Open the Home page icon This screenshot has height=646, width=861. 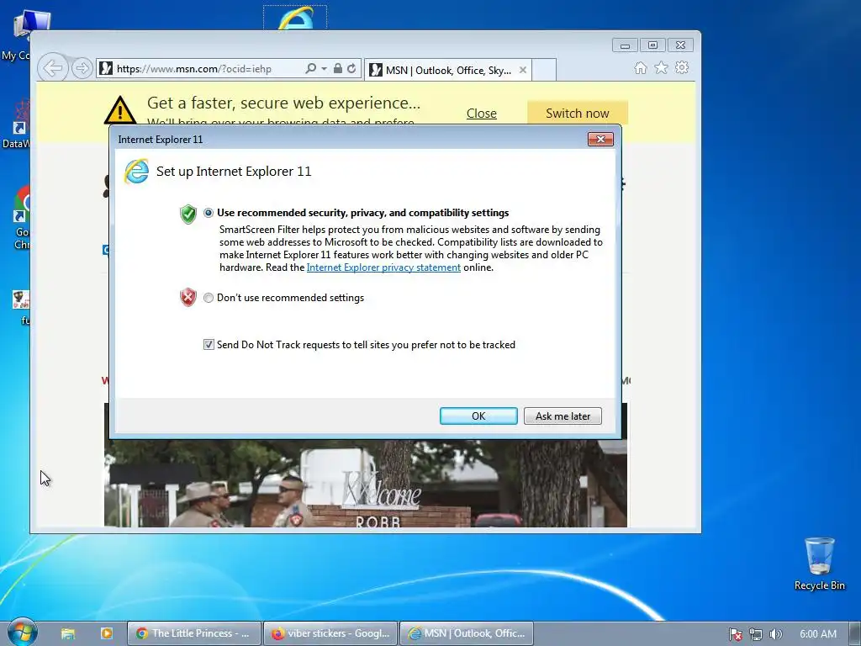tap(640, 67)
